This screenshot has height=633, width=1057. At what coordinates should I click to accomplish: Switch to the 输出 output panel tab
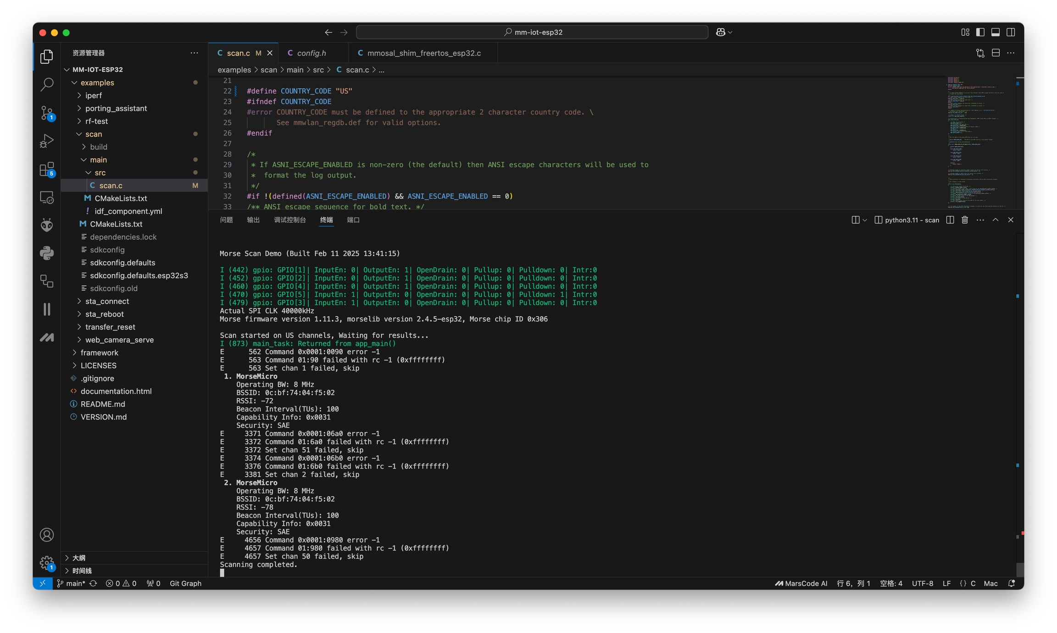pyautogui.click(x=253, y=220)
